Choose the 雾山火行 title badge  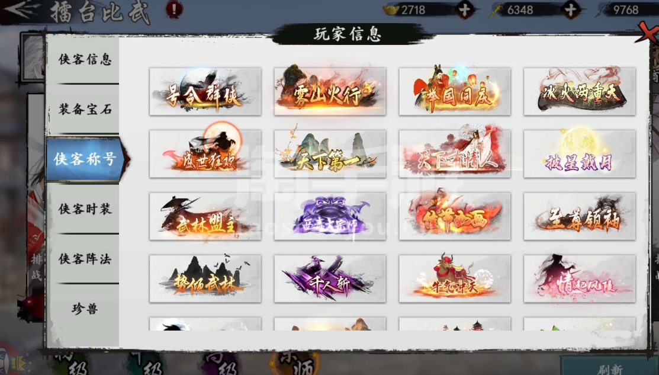coord(330,91)
